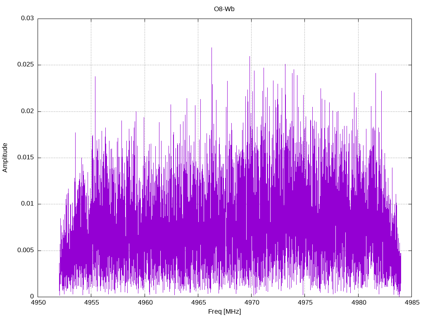Image resolution: width=423 pixels, height=317 pixels.
Task: Click the 4975 x-axis tick label
Action: 305,303
